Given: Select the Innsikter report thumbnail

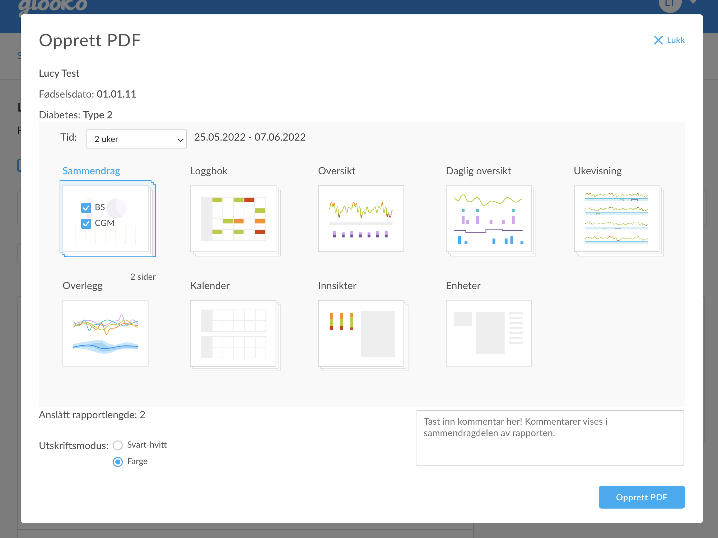Looking at the screenshot, I should [x=363, y=335].
